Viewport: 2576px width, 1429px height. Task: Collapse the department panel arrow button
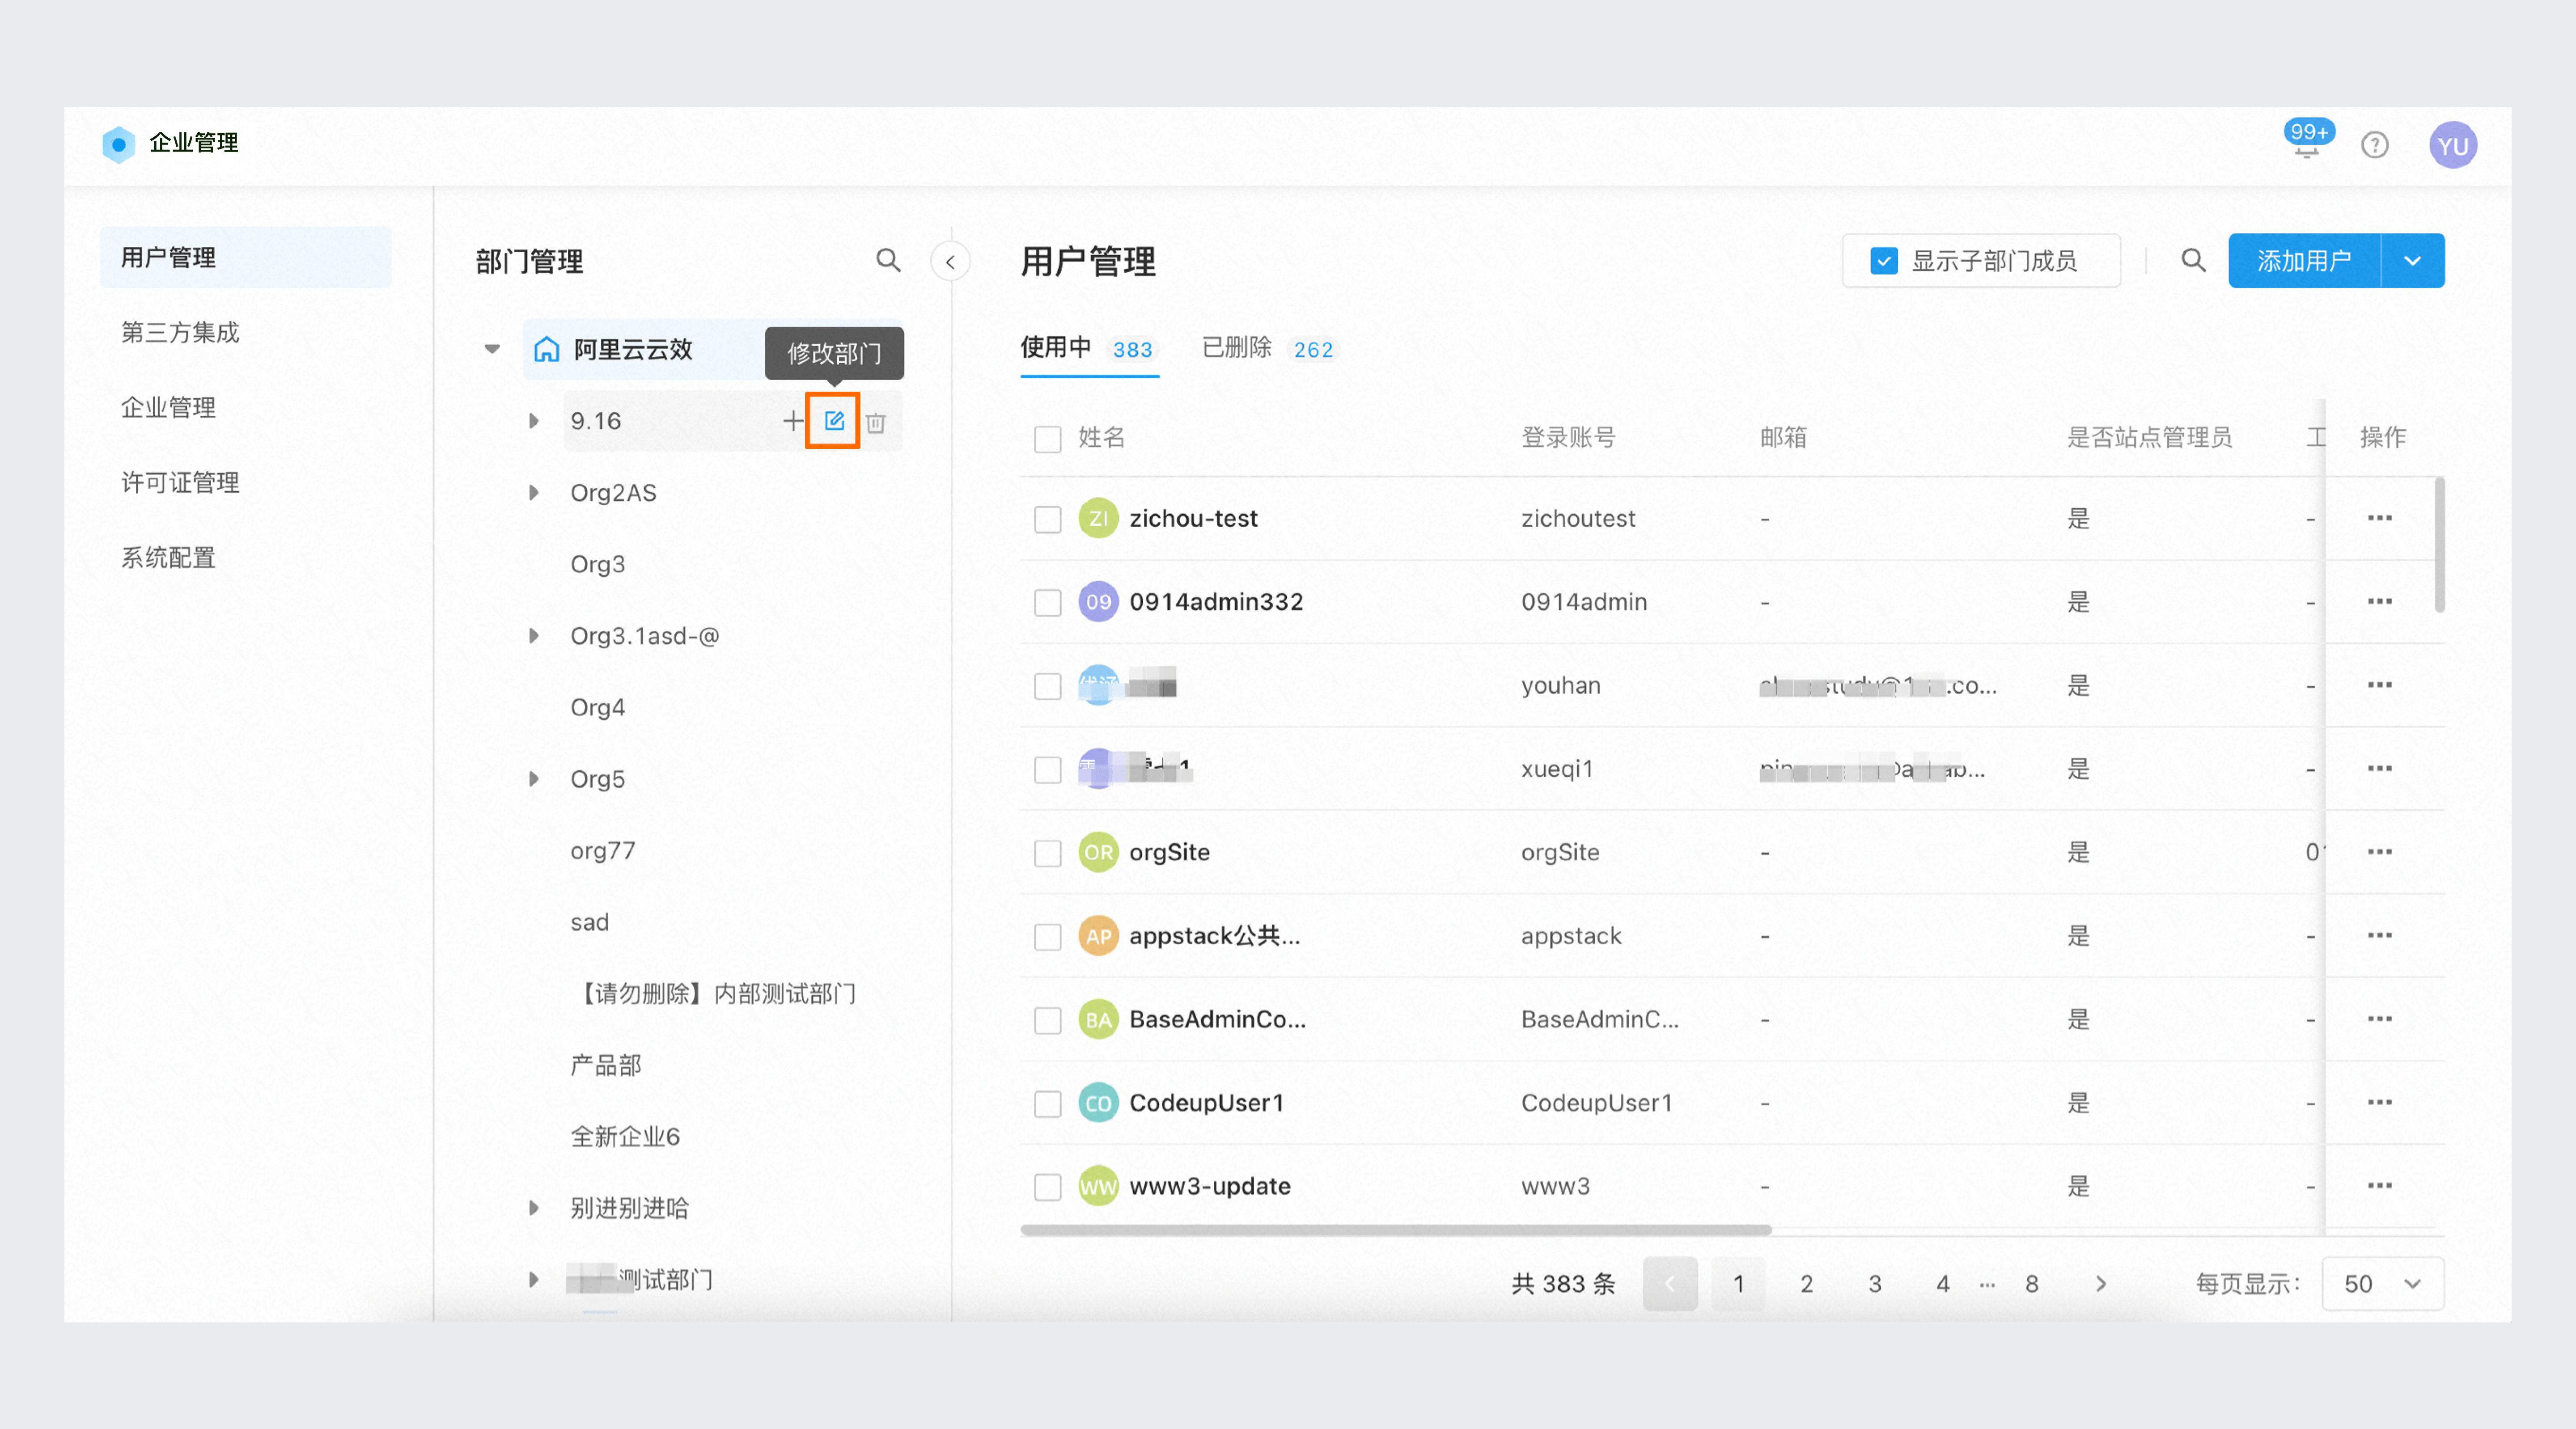pos(949,262)
